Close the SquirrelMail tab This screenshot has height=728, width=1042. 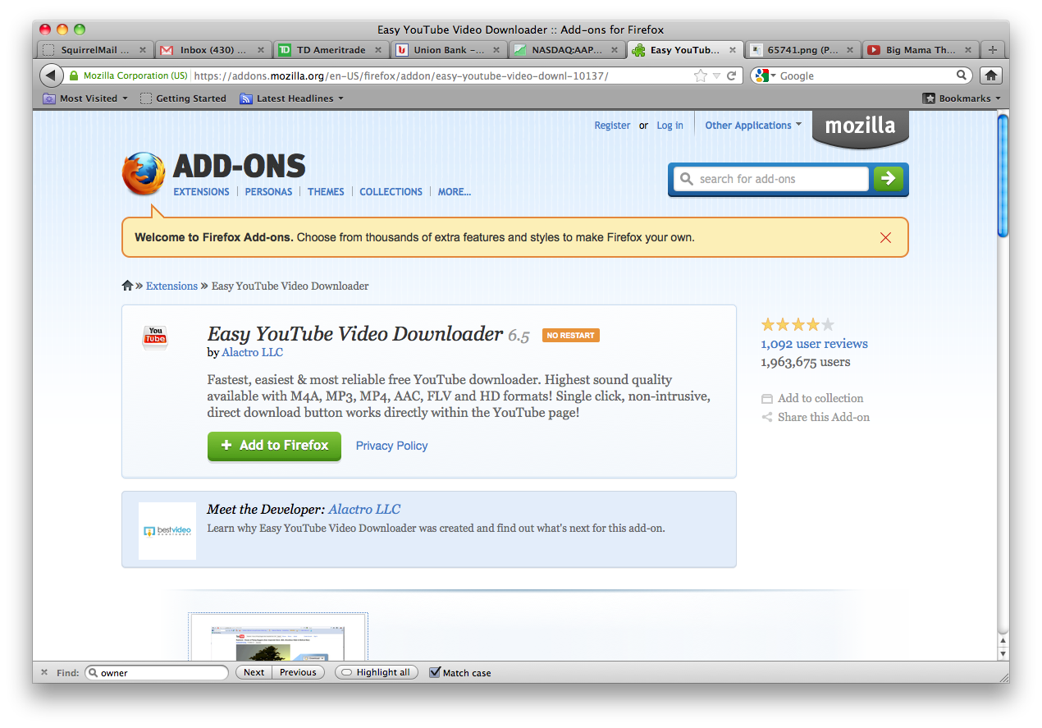[143, 50]
